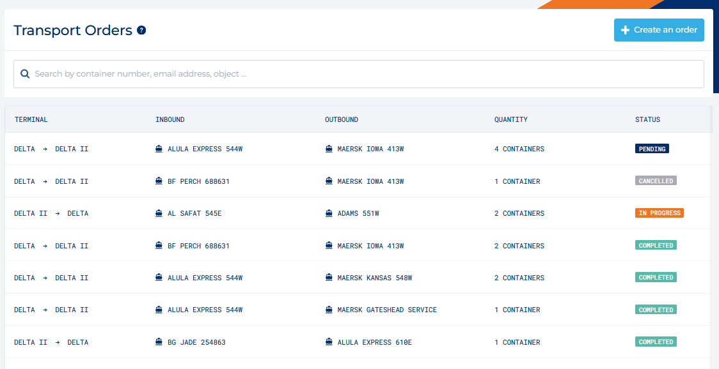
Task: Click the magnifier icon in the search bar
Action: pyautogui.click(x=25, y=73)
